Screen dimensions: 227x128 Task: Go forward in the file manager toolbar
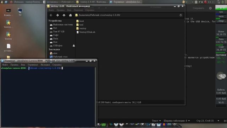point(57,15)
